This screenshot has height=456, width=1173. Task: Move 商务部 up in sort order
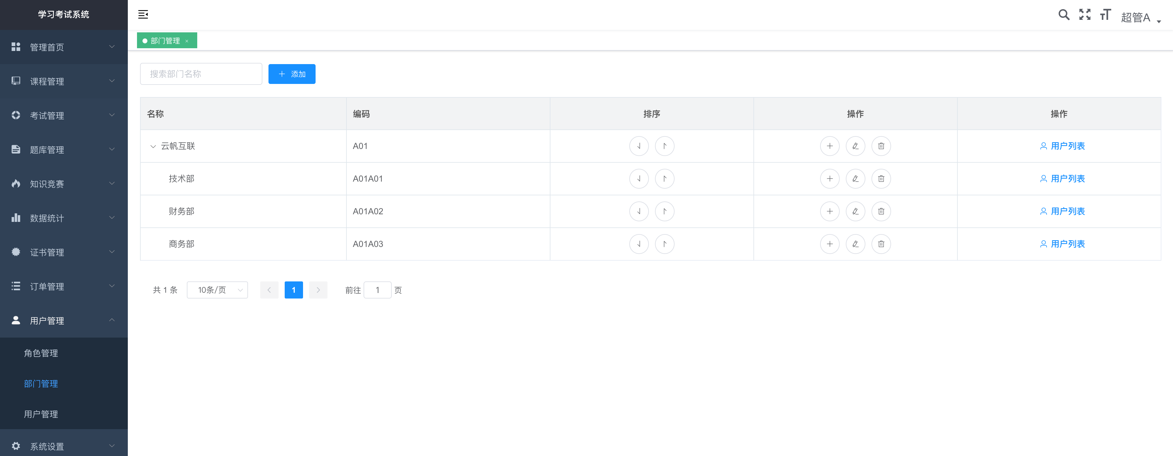[x=664, y=244]
